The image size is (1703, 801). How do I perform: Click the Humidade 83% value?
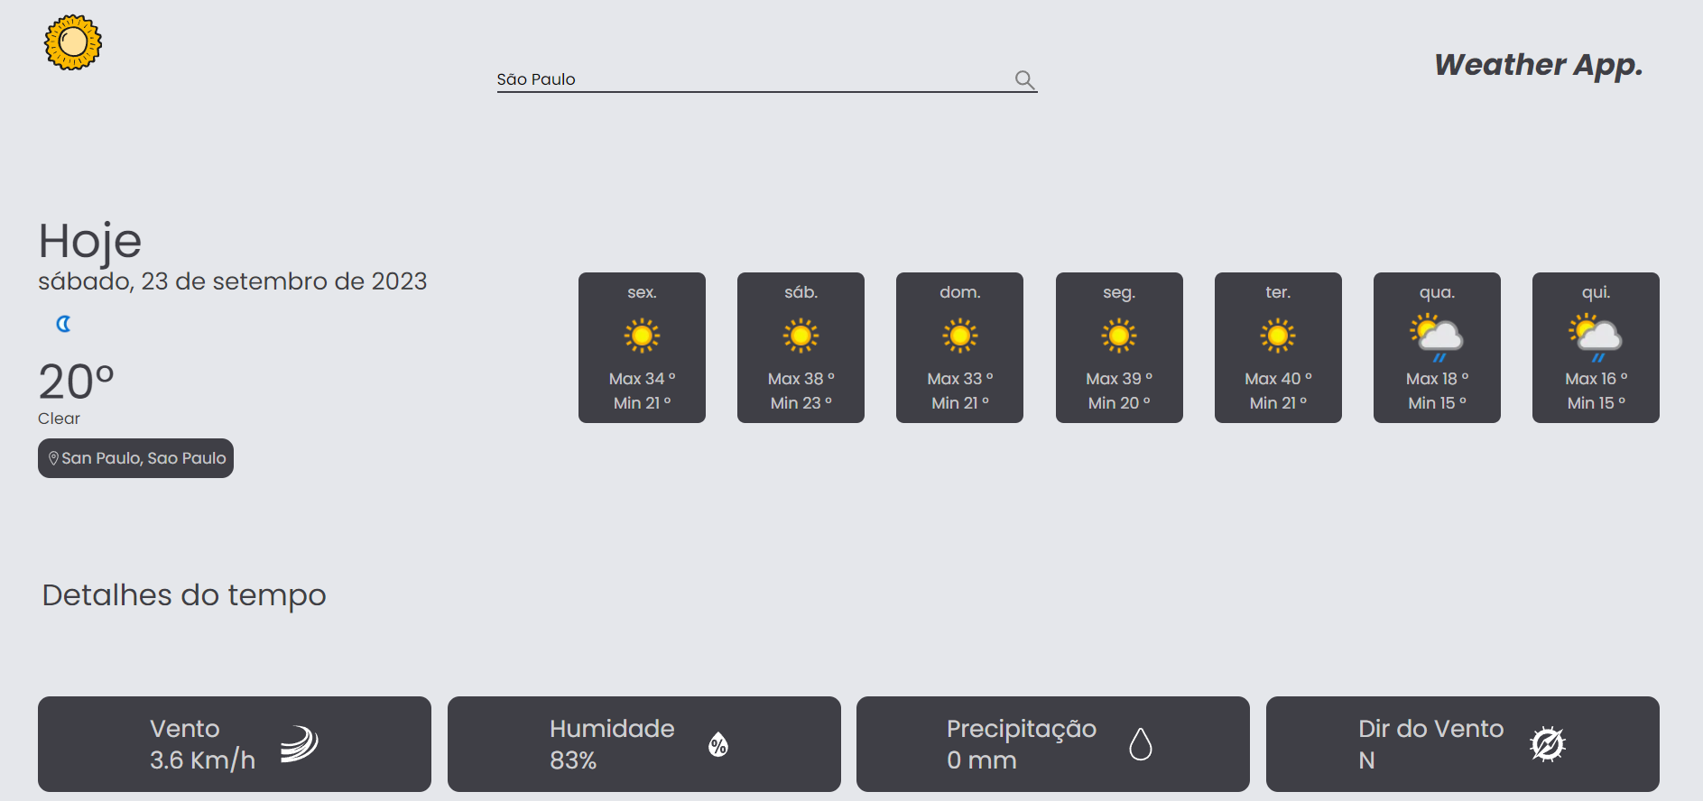point(573,760)
